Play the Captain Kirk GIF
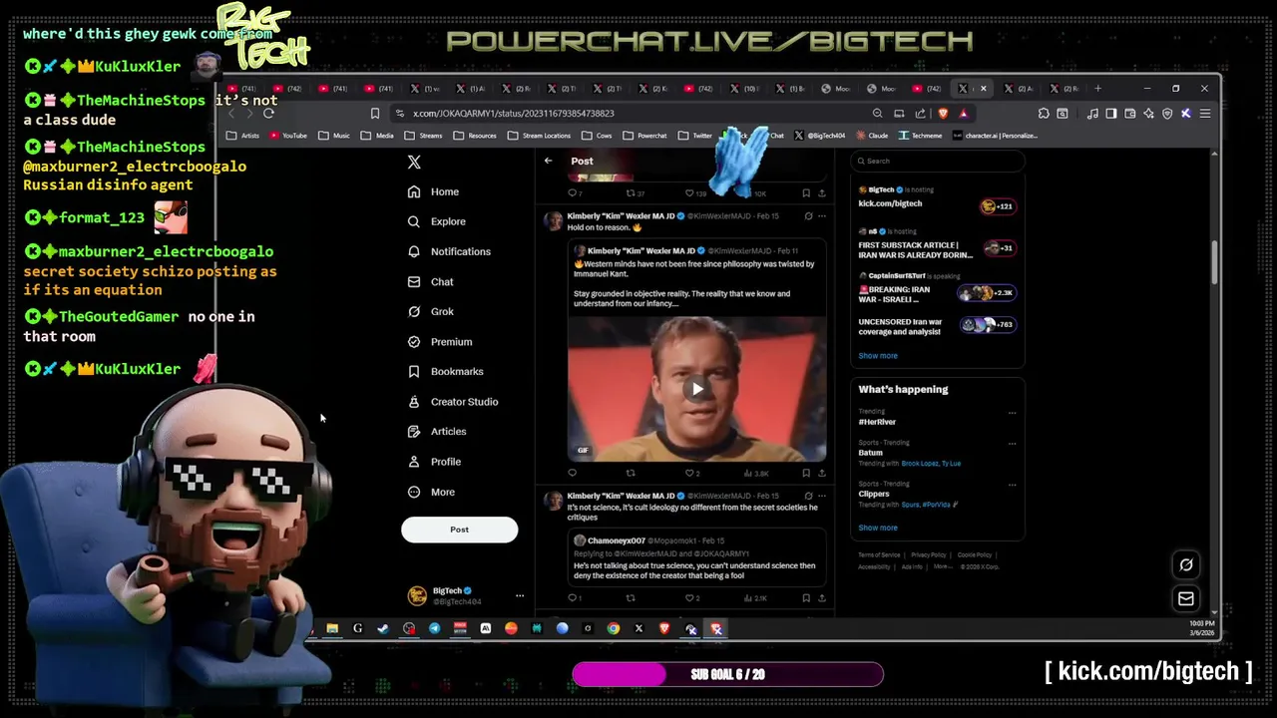Viewport: 1277px width, 718px height. [697, 389]
